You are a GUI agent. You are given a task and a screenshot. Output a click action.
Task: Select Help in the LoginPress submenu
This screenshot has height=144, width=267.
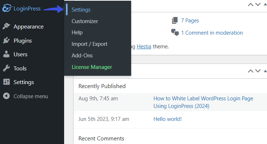pos(77,32)
